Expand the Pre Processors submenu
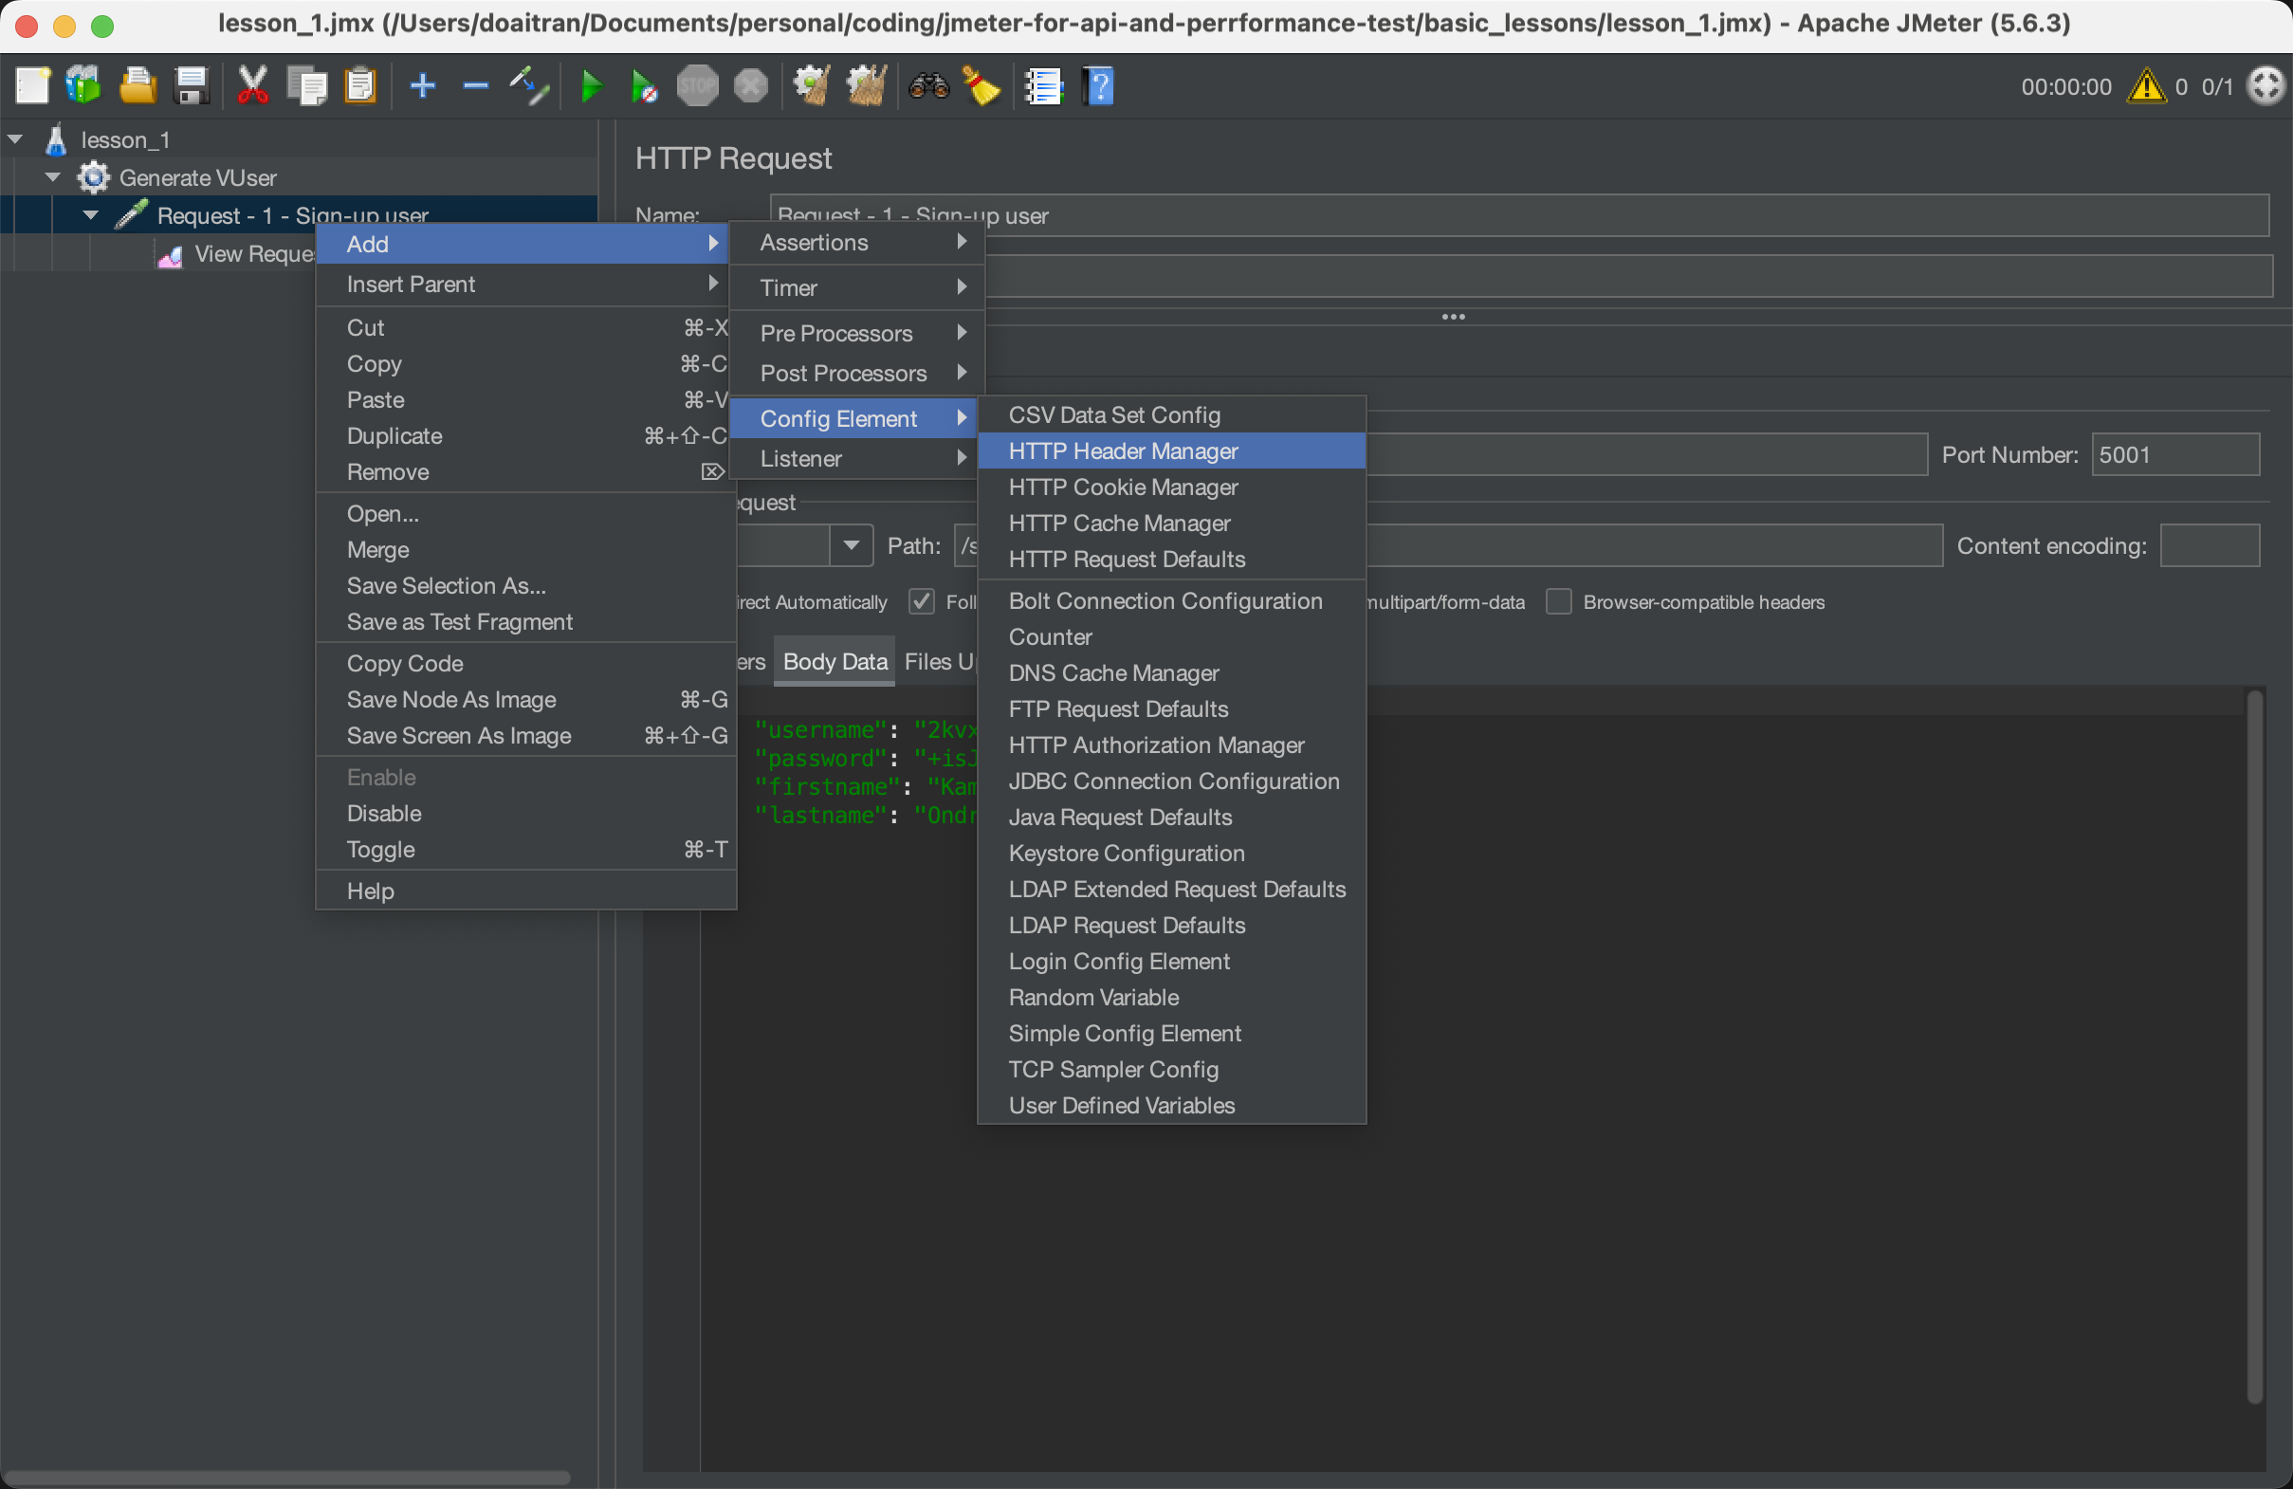This screenshot has height=1489, width=2293. 857,334
